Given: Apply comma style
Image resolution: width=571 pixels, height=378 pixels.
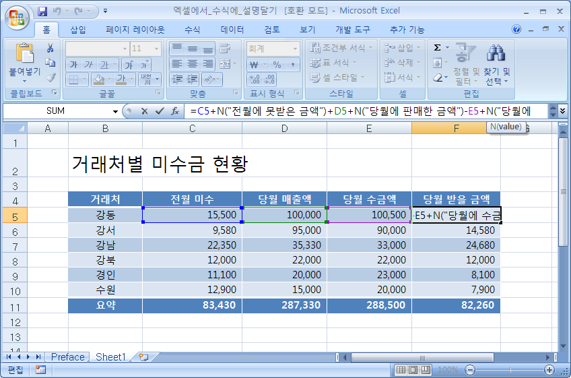Looking at the screenshot, I should [x=292, y=65].
